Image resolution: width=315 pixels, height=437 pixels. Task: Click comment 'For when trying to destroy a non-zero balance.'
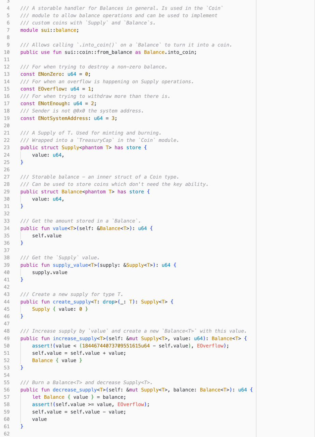pos(94,67)
